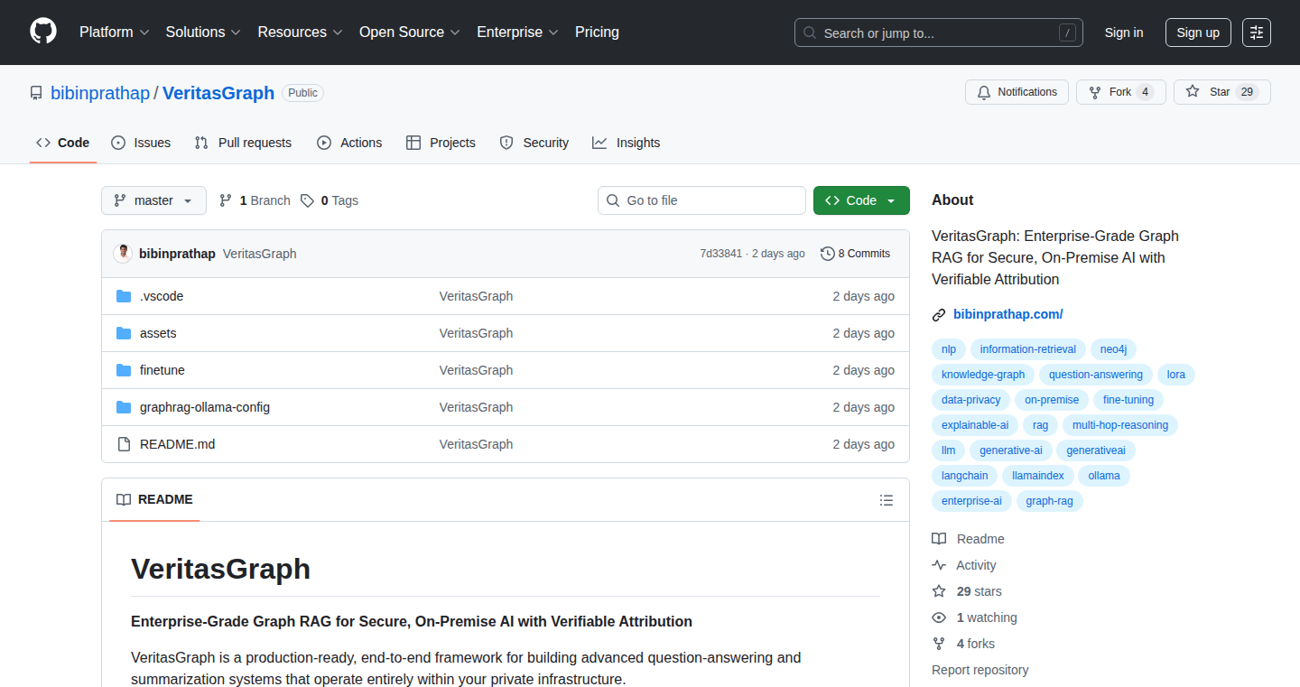The width and height of the screenshot is (1300, 687).
Task: Select the neo4j topic tag
Action: tap(1113, 349)
